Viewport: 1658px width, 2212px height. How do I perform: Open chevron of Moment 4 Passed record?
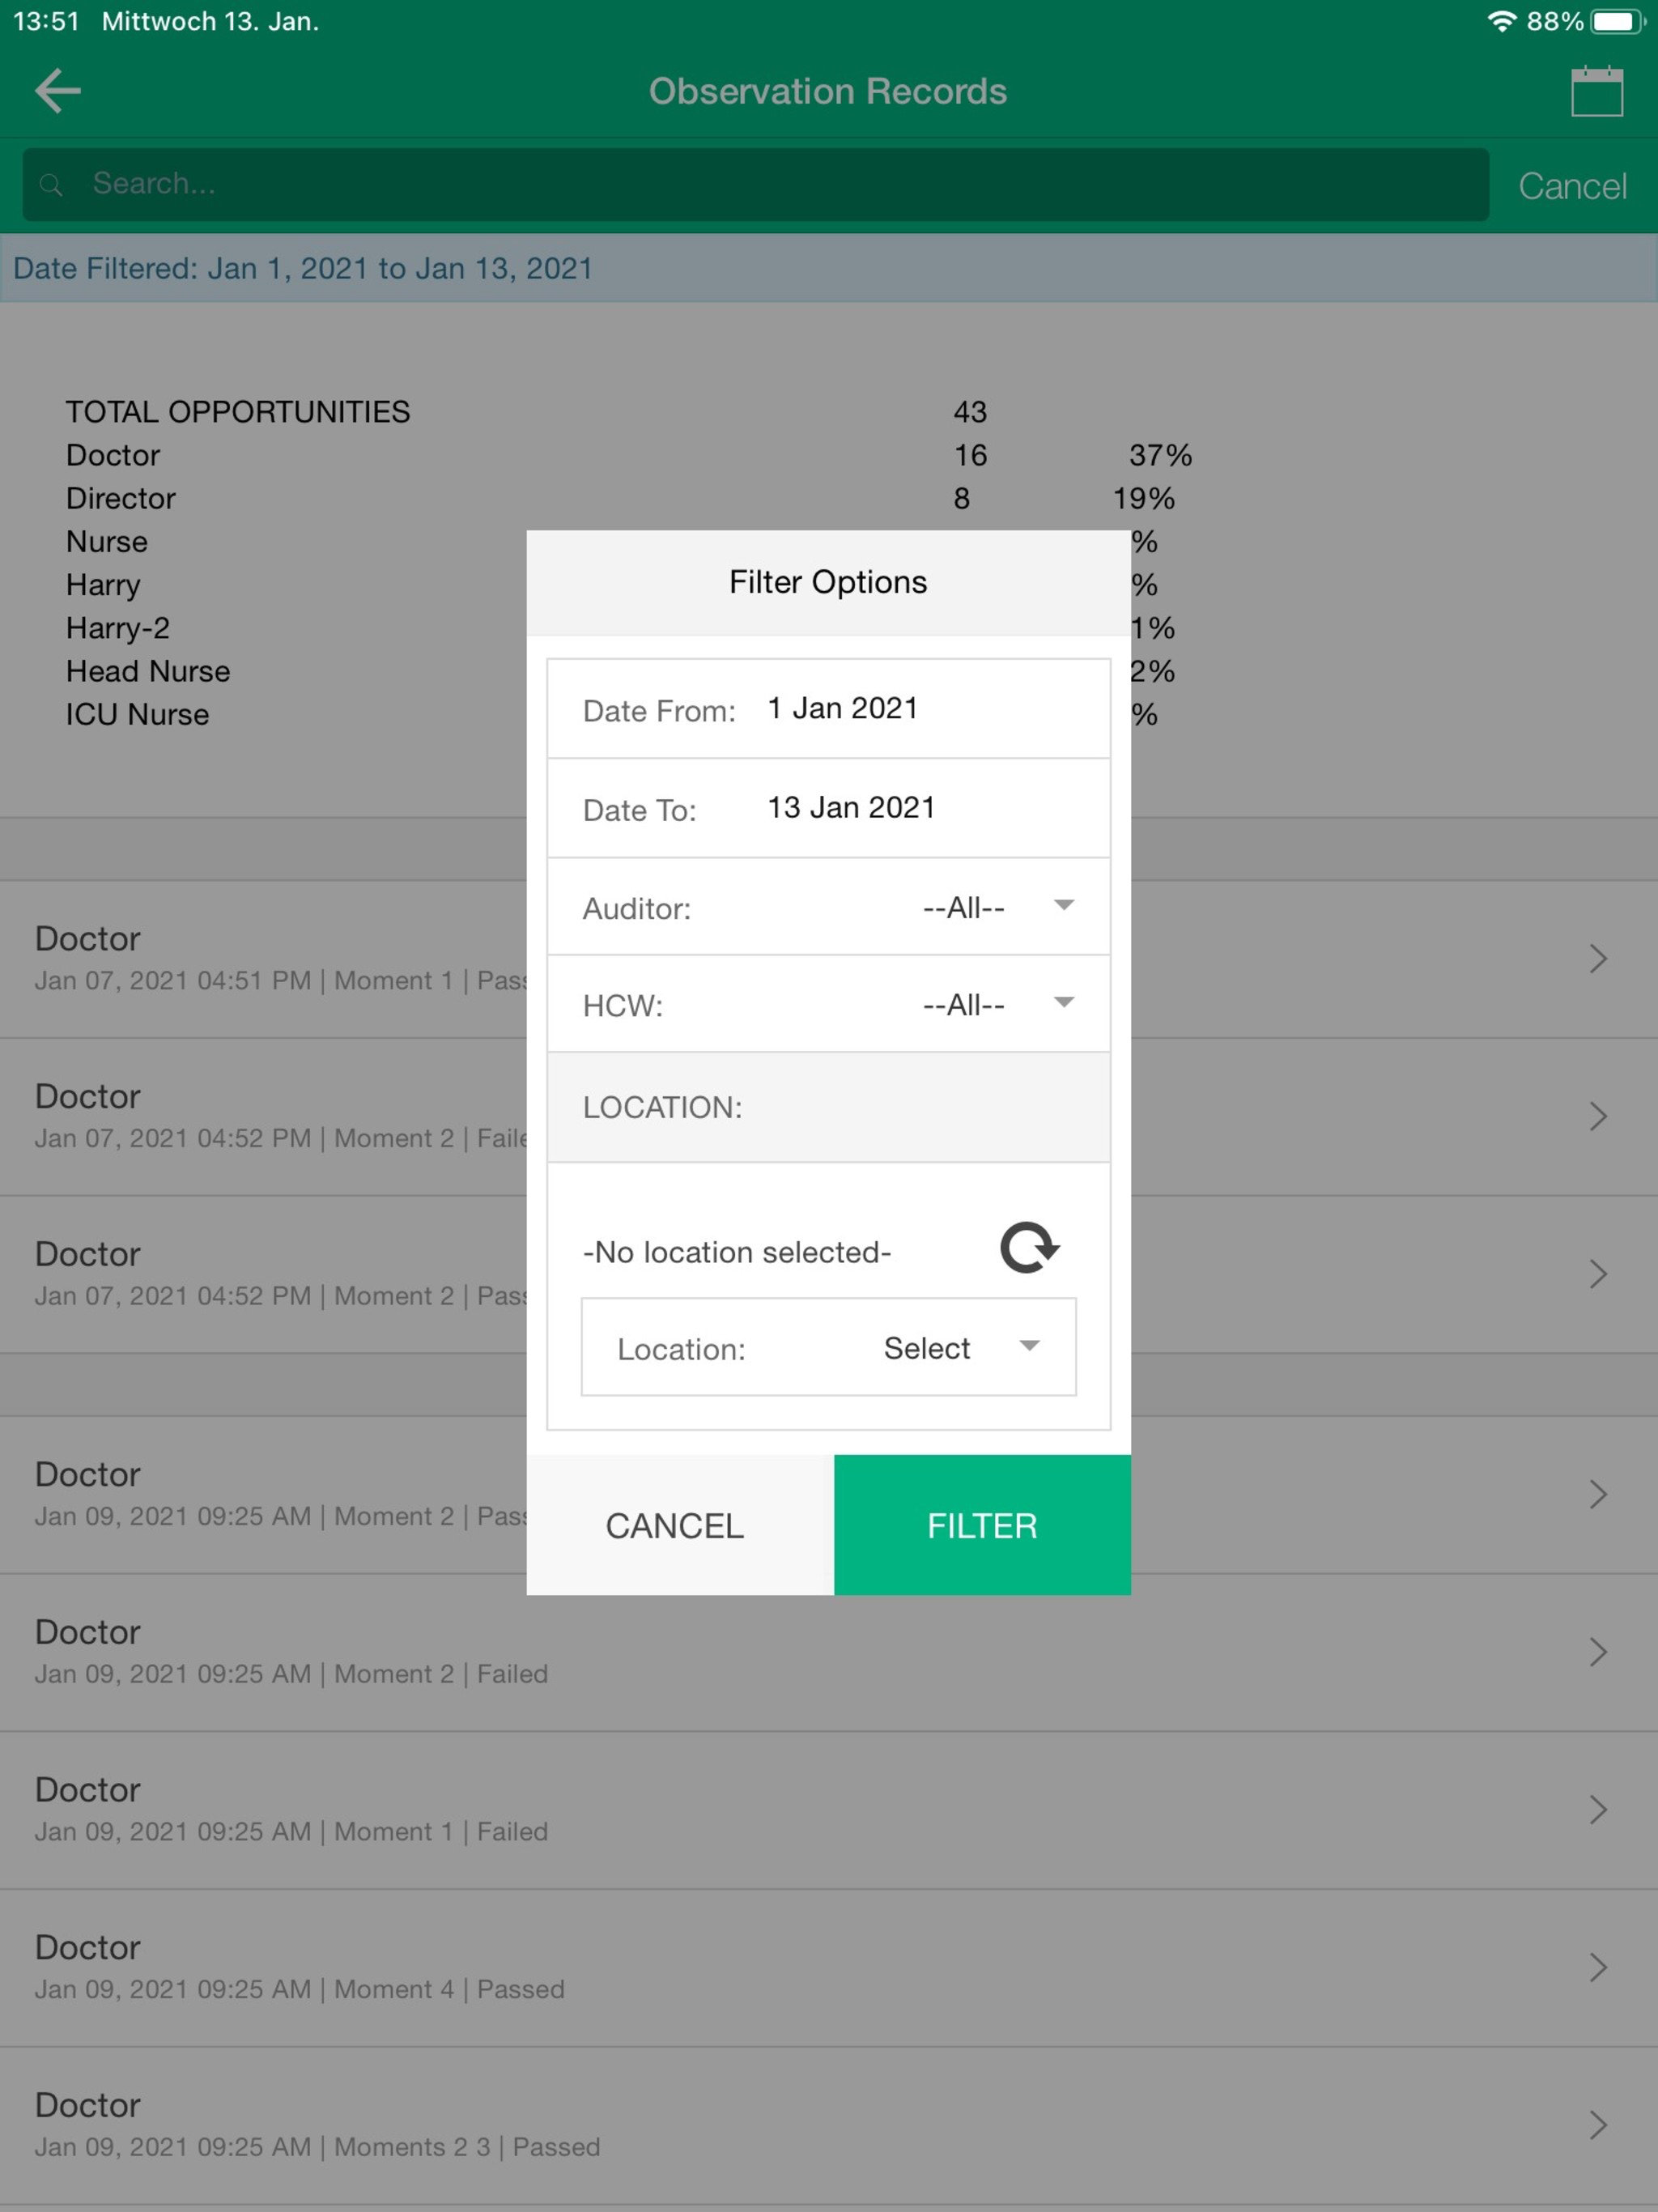tap(1597, 1967)
